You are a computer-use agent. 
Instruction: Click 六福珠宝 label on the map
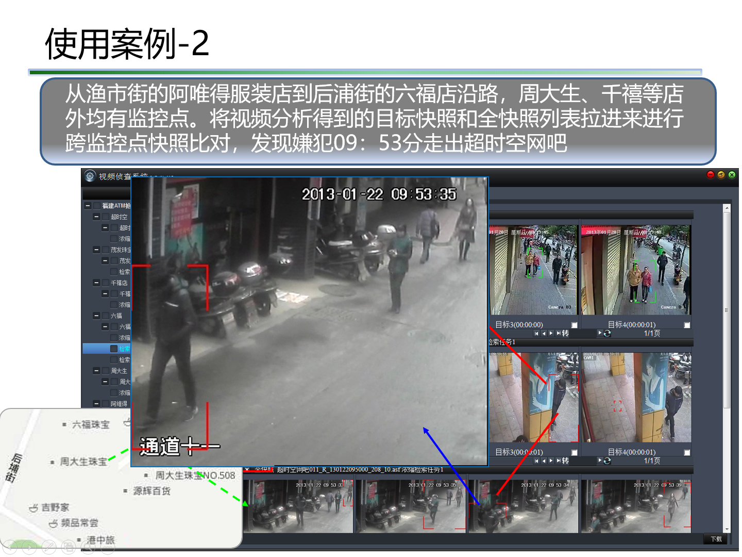91,424
